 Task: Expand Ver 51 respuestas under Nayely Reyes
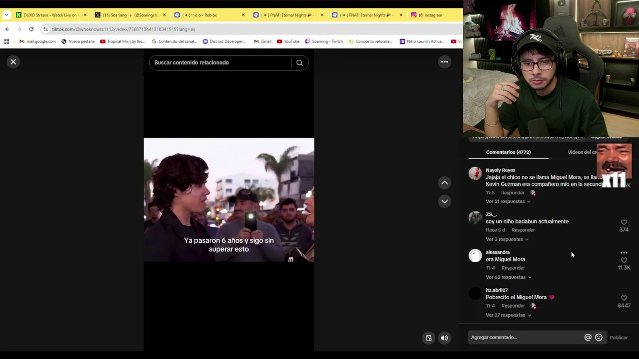click(508, 201)
